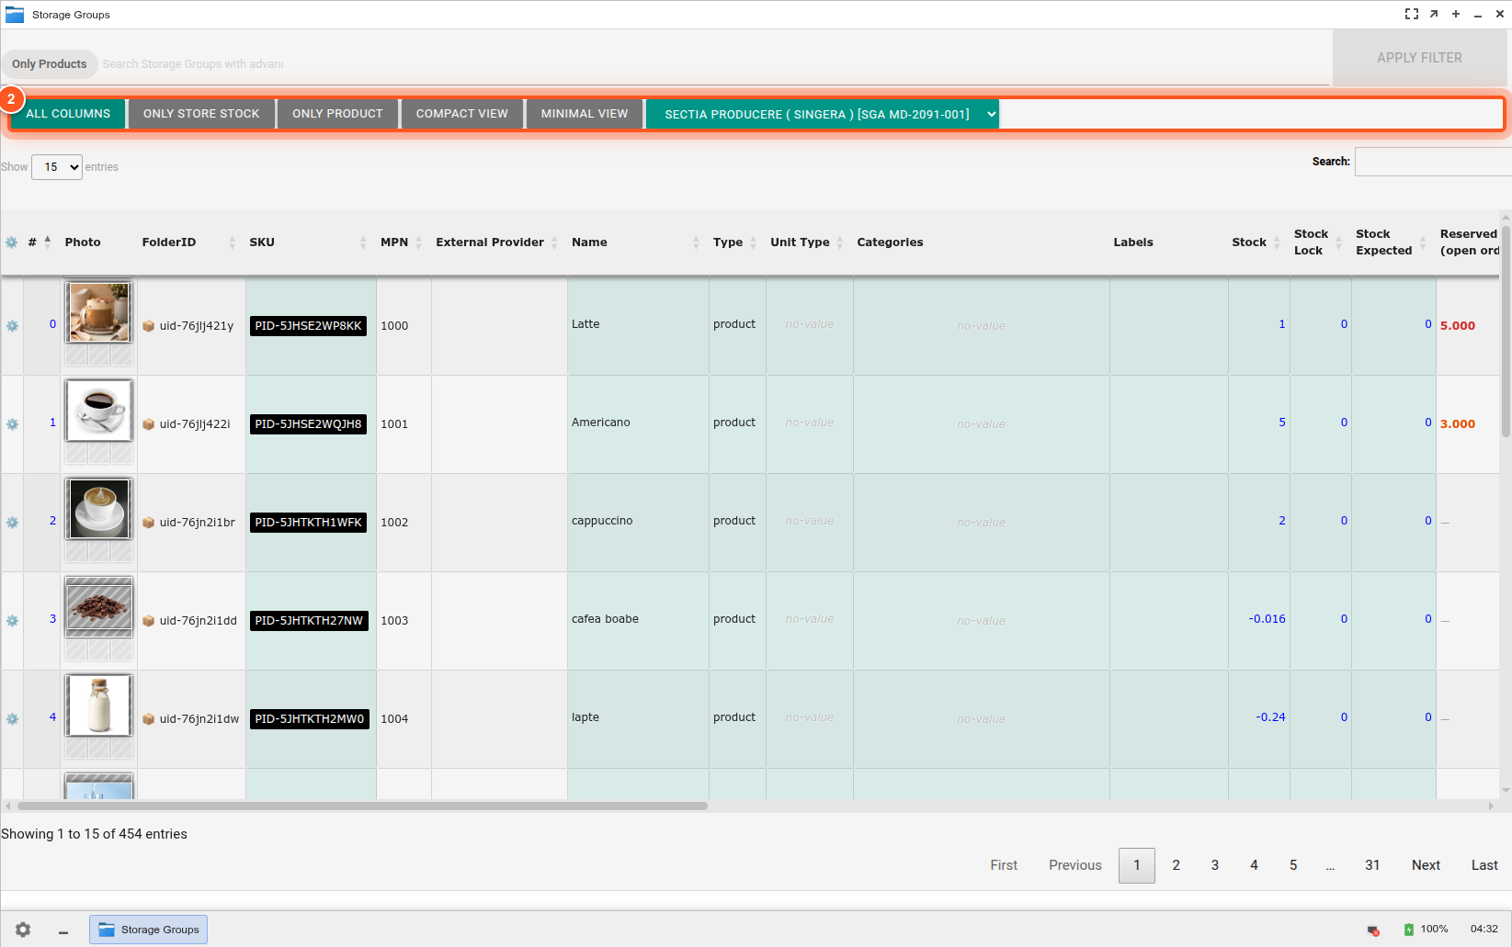Screen dimensions: 1512x947
Task: Click the gear icon on Americano row
Action: point(12,424)
